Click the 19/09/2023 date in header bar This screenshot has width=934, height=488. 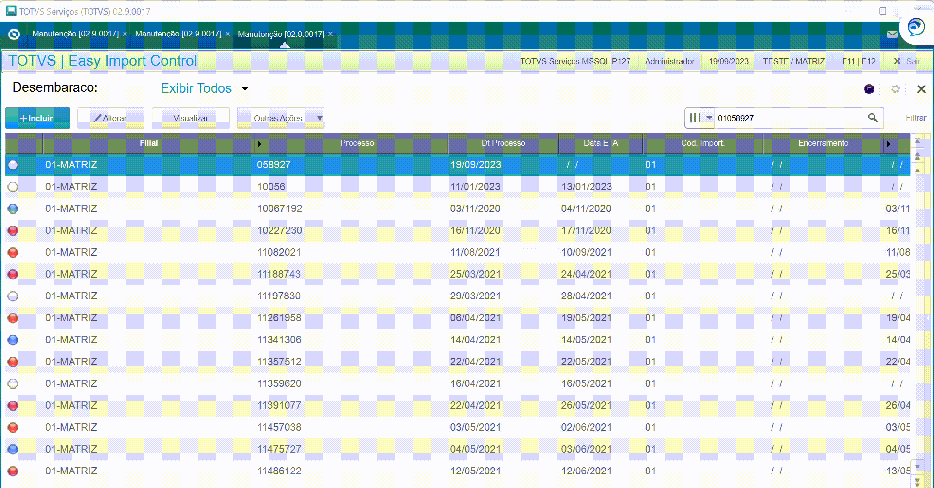pyautogui.click(x=728, y=61)
